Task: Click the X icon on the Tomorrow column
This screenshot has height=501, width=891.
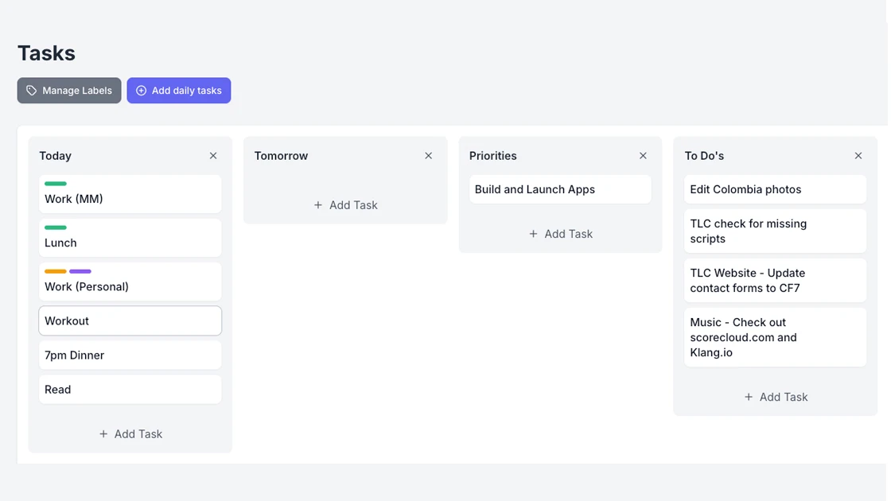Action: (x=428, y=155)
